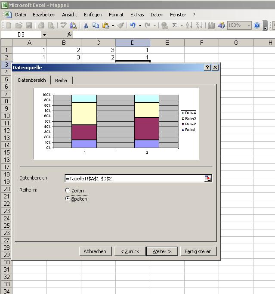
Task: Click the < Zurück button
Action: (x=130, y=251)
